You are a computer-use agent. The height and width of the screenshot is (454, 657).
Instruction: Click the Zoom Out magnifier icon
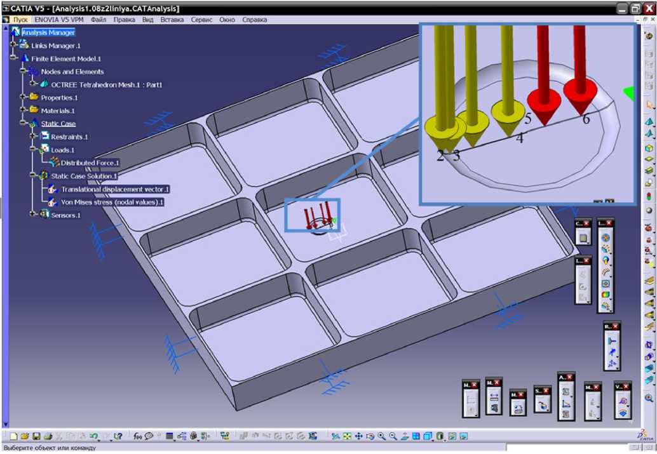[x=393, y=436]
